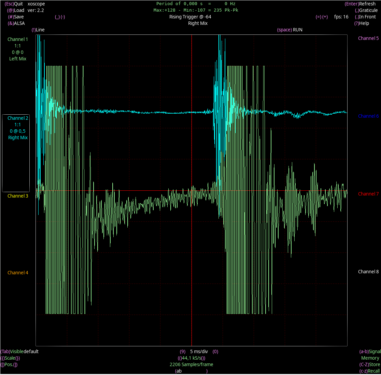The image size is (381, 375).
Task: Select Channel 4
Action: point(18,273)
